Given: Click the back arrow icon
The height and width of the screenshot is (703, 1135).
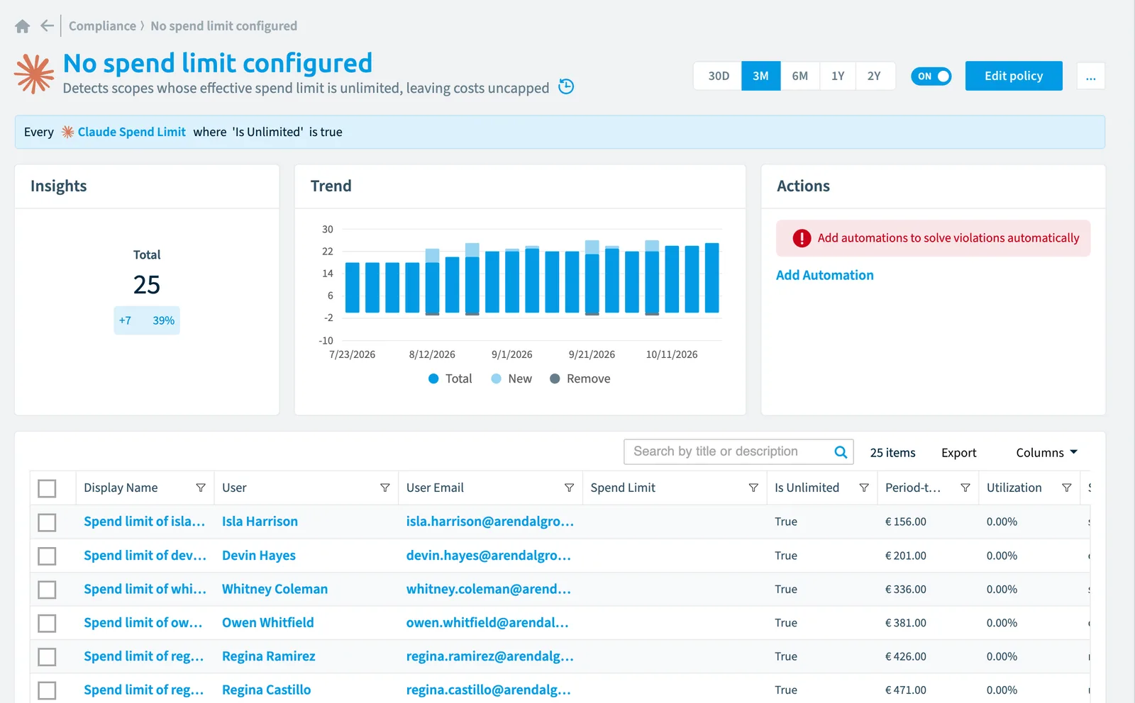Looking at the screenshot, I should (x=48, y=26).
